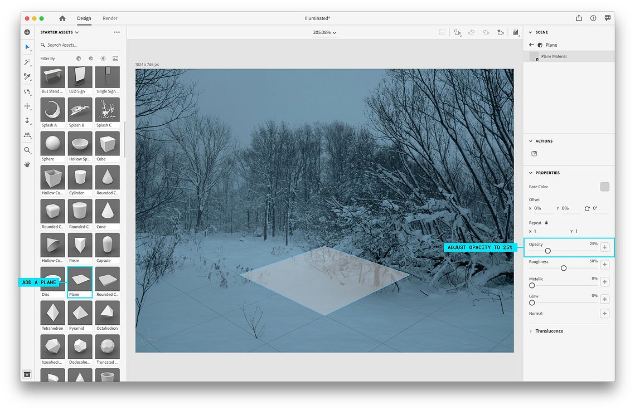This screenshot has width=635, height=410.
Task: Open the Help question mark icon
Action: [x=593, y=18]
